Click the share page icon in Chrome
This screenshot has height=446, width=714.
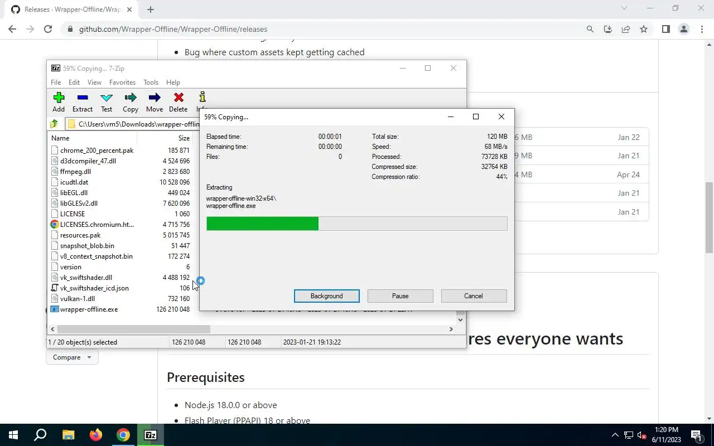(x=626, y=29)
